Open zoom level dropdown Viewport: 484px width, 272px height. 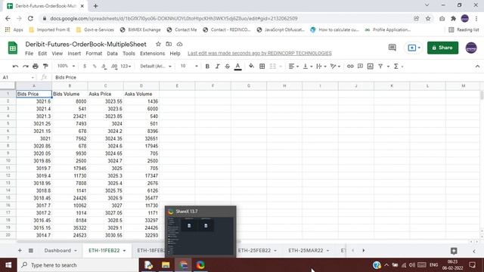coord(66,66)
